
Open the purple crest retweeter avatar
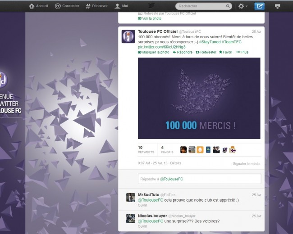224,150
